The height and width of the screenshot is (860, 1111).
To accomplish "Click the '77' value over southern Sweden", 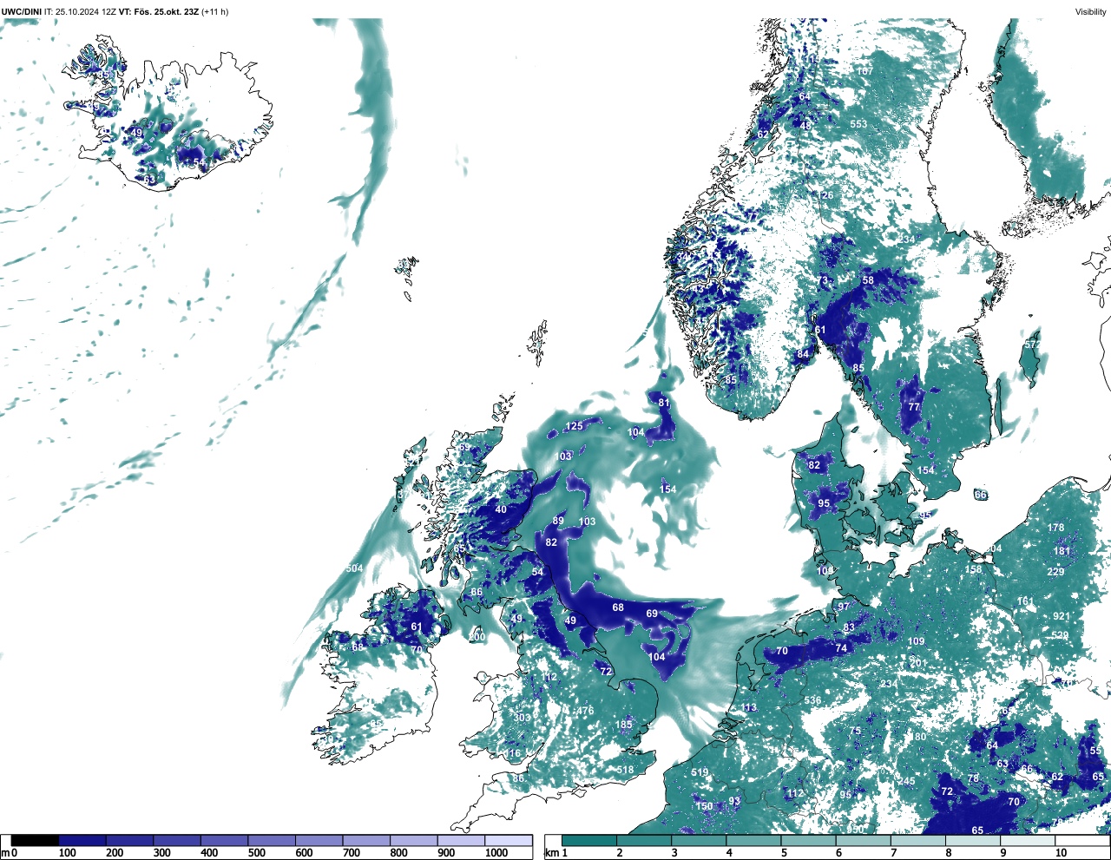I will click(914, 407).
